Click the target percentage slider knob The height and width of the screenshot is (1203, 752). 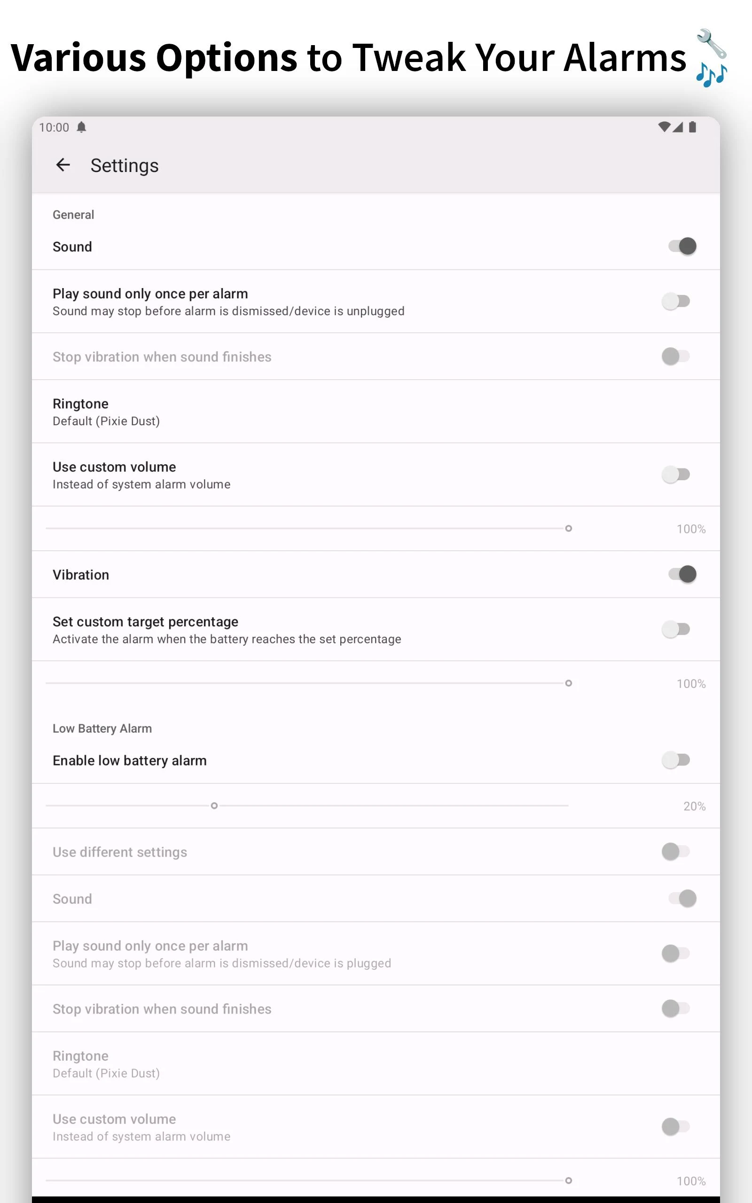coord(569,684)
